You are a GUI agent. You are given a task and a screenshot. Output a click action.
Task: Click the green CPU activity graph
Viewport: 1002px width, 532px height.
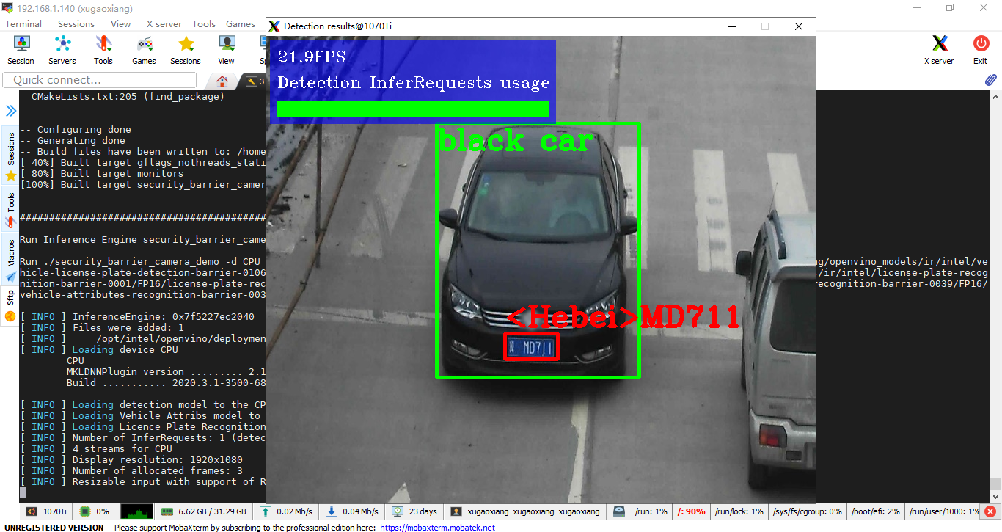(136, 511)
